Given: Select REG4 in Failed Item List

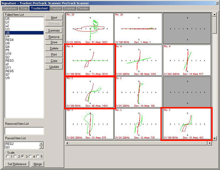Looking at the screenshot, I should (x=24, y=40).
